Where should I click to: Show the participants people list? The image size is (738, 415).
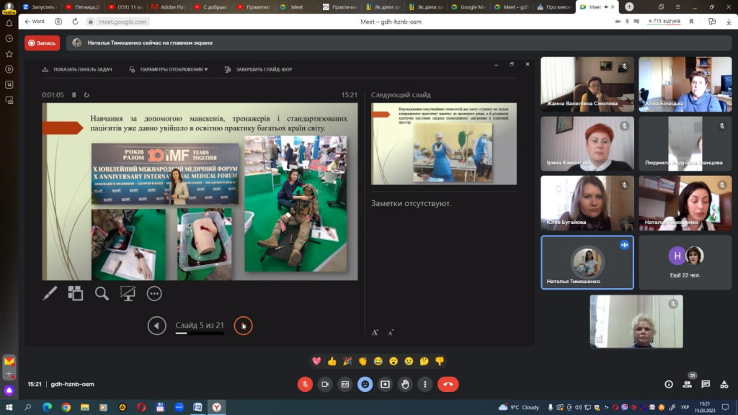coord(688,385)
